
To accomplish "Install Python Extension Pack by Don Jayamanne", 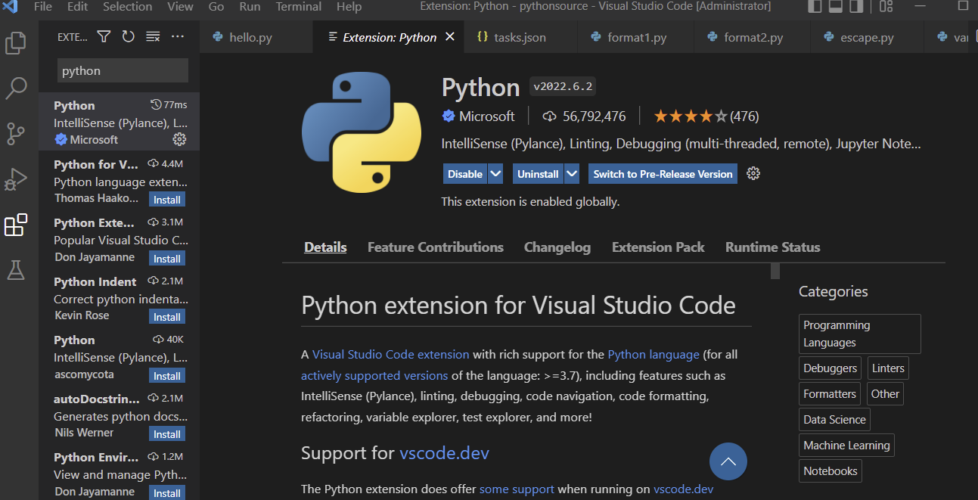I will pos(167,259).
